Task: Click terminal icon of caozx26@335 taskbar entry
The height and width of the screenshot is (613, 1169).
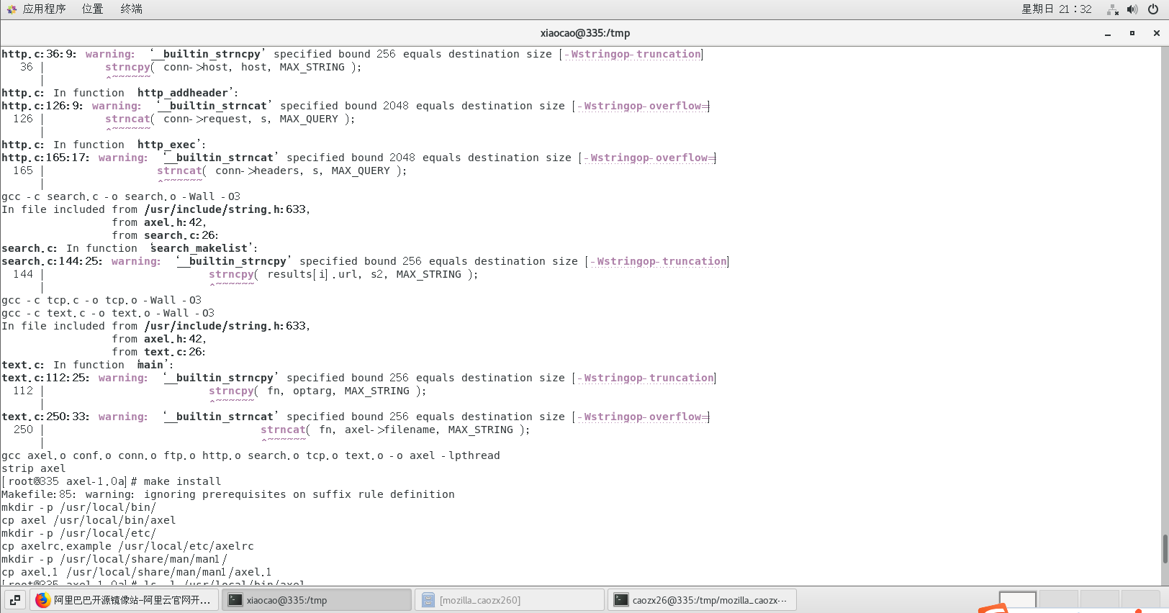Action: click(x=620, y=599)
